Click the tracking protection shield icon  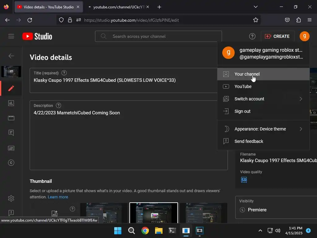point(61,20)
